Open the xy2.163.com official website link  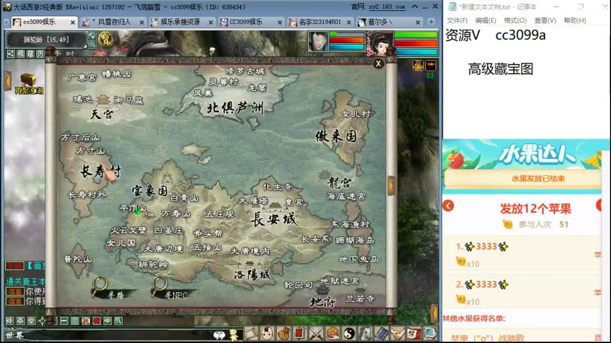point(387,7)
